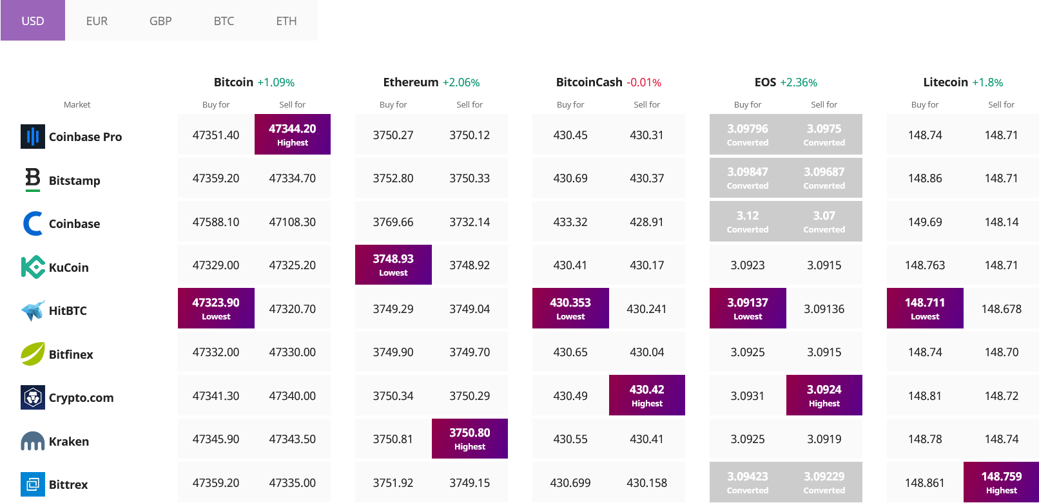1039x503 pixels.
Task: Select the GBP currency tab
Action: [x=160, y=21]
